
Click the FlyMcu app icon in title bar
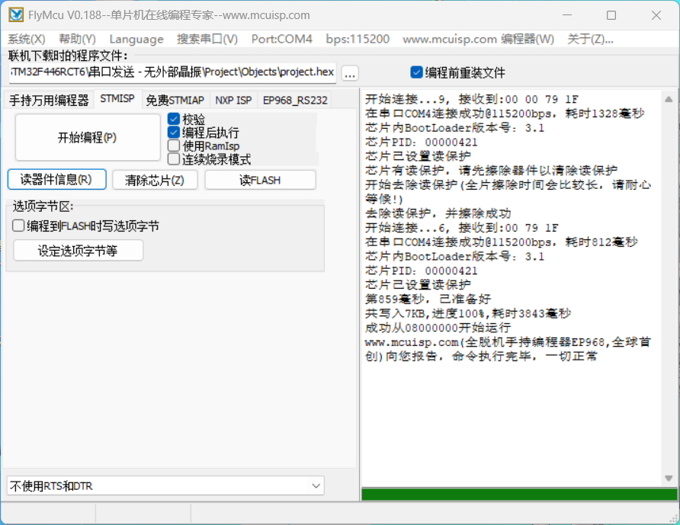tap(16, 15)
